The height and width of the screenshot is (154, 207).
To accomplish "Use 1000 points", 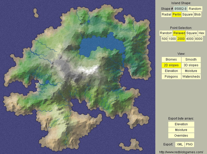I will click(x=172, y=39).
